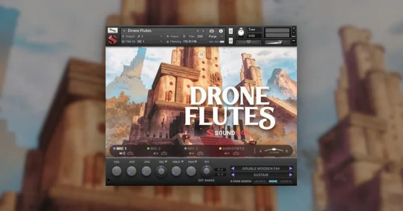Image resolution: width=403 pixels, height=211 pixels.
Task: Click the A-B crossfade slider handle
Action: (x=274, y=149)
